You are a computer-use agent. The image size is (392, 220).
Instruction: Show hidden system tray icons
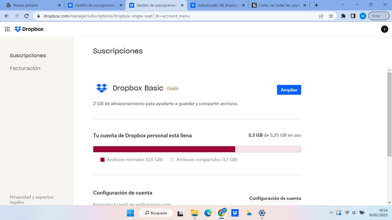click(x=331, y=213)
